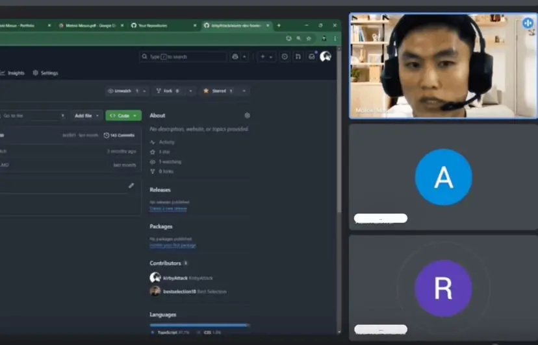The height and width of the screenshot is (345, 538).
Task: Click the bestselection18 contributor name
Action: [x=179, y=292]
